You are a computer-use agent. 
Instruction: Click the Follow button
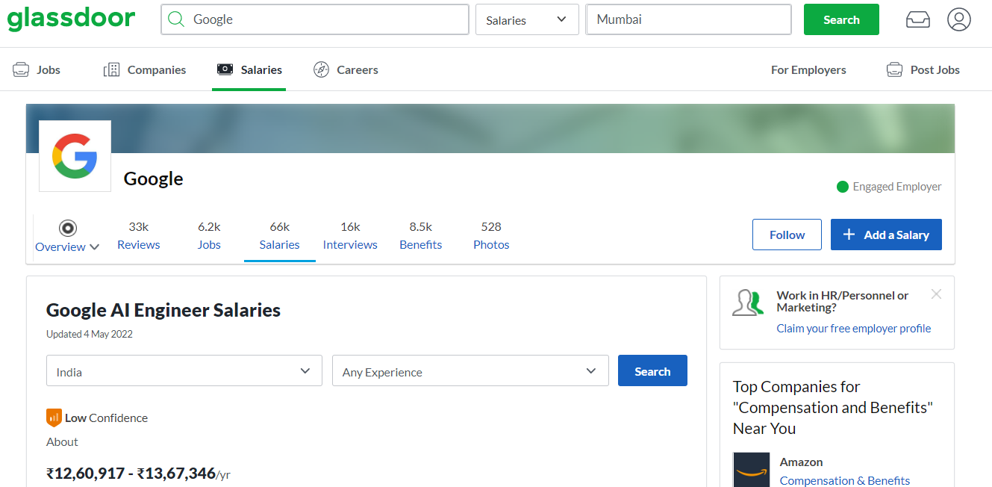pyautogui.click(x=787, y=235)
